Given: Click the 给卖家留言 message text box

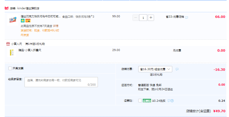Looking at the screenshot, I should [x=61, y=82].
